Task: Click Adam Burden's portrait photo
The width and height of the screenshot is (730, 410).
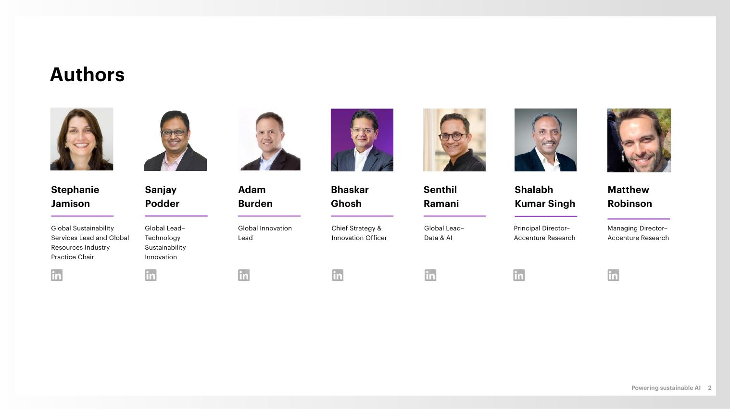Action: (269, 140)
